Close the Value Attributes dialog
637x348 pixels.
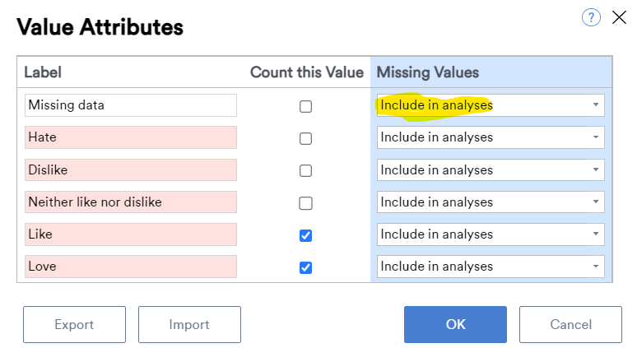619,17
